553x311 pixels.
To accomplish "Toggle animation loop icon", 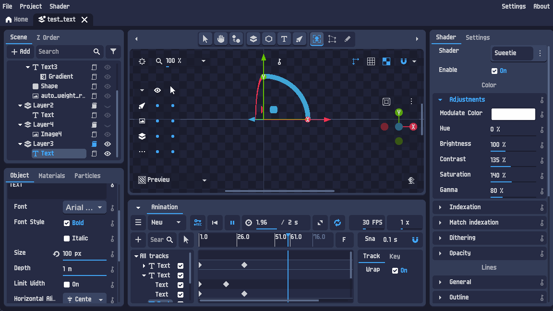I will [x=337, y=223].
